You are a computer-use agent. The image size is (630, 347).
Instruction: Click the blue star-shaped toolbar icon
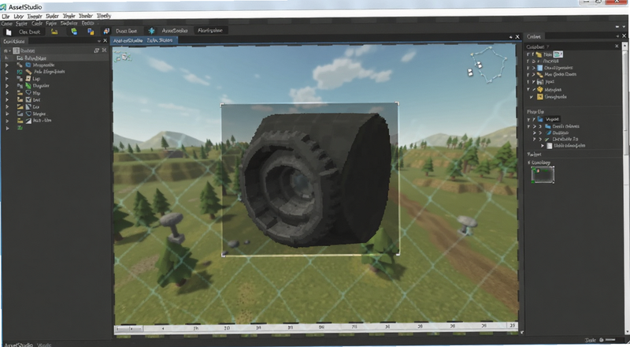(151, 31)
